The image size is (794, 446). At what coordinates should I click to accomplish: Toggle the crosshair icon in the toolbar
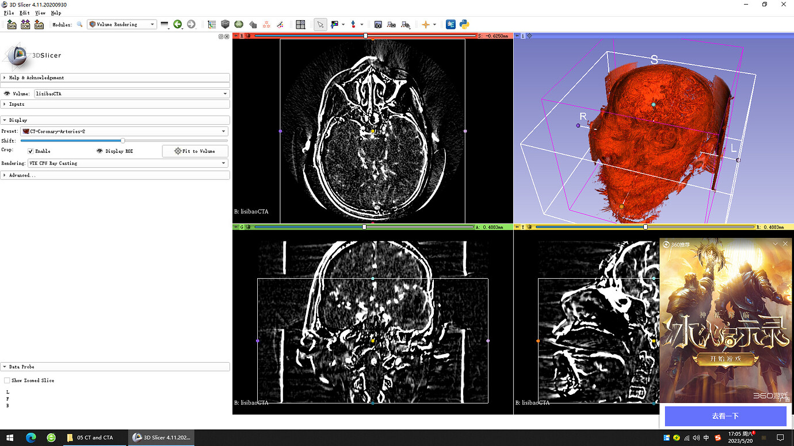coord(426,25)
